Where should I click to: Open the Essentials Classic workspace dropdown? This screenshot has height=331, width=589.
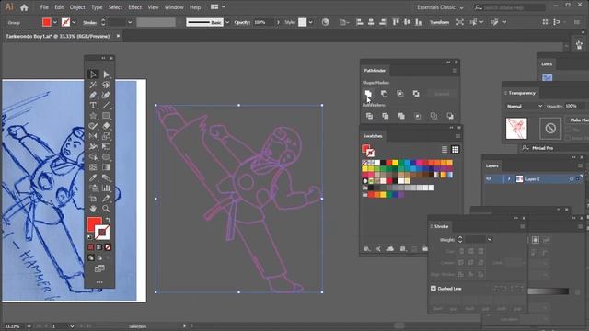tap(440, 7)
